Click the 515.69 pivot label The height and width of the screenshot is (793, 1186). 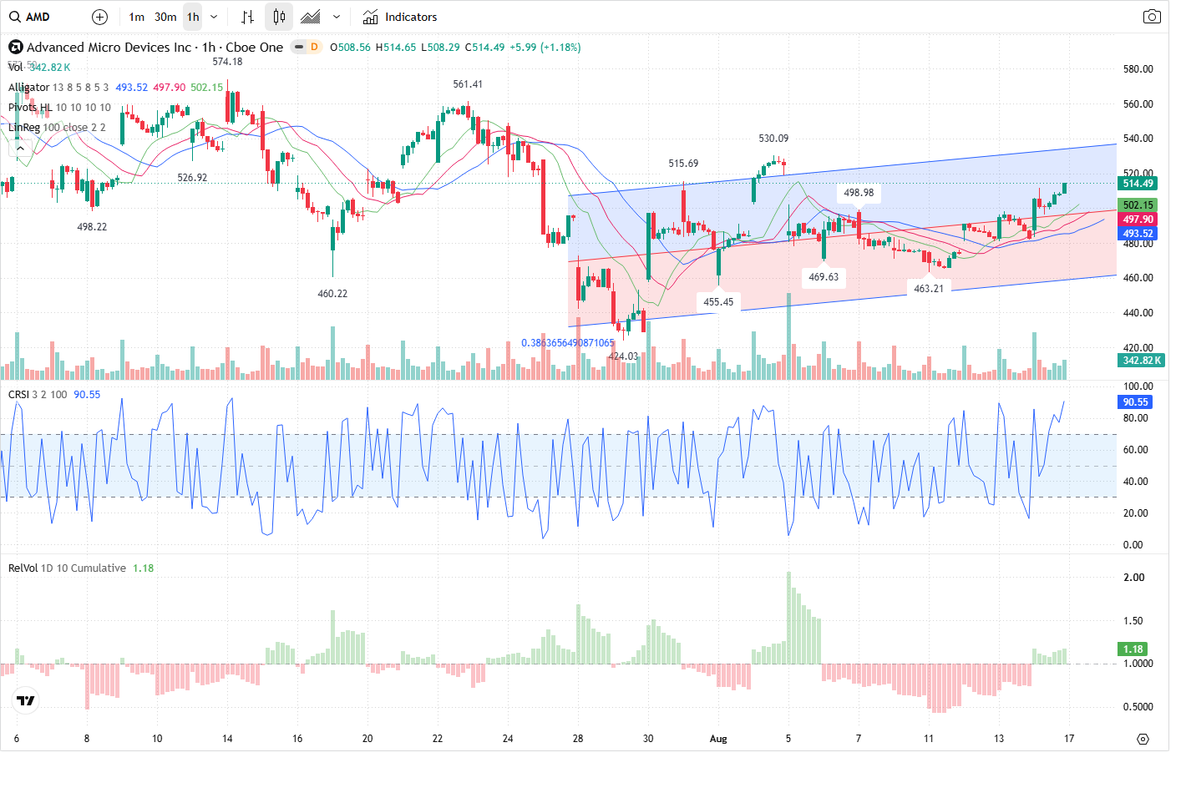[x=683, y=164]
